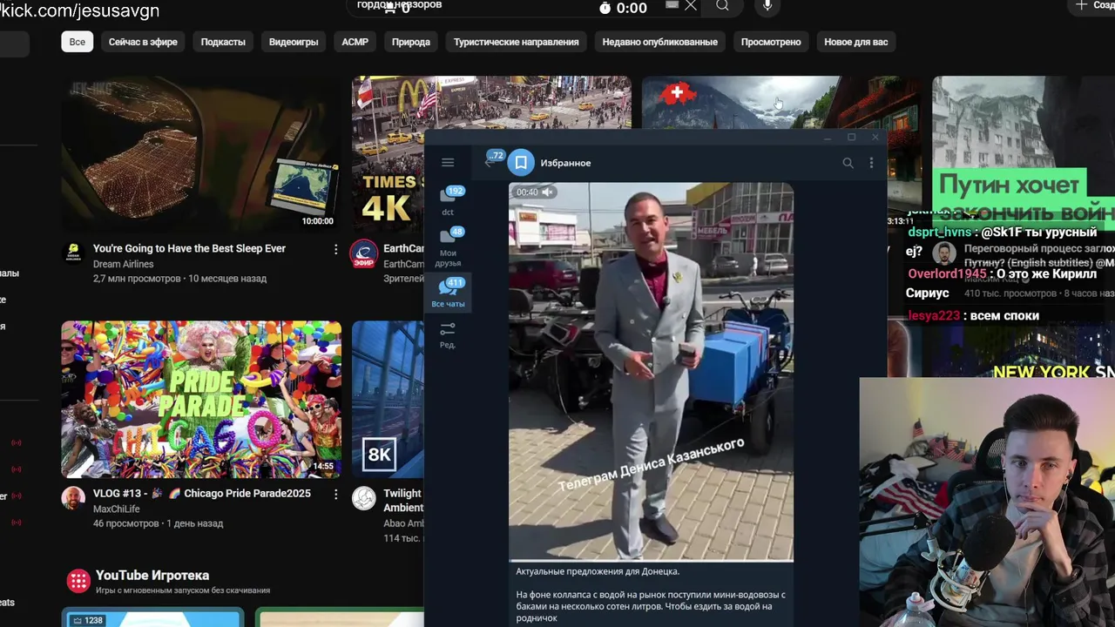Open Dream Airlines channel avatar
The height and width of the screenshot is (627, 1115).
pos(73,253)
